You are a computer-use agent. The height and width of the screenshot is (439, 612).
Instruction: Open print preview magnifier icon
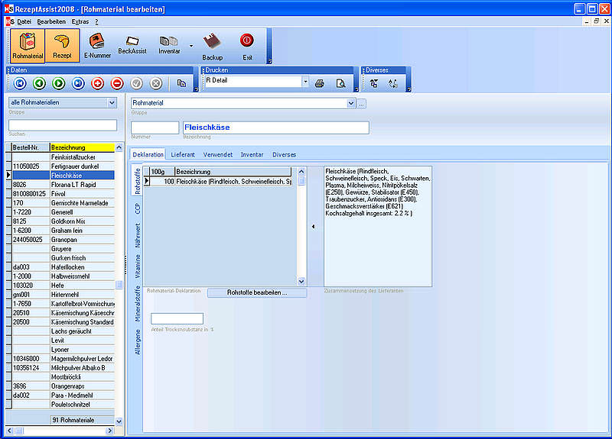point(340,83)
